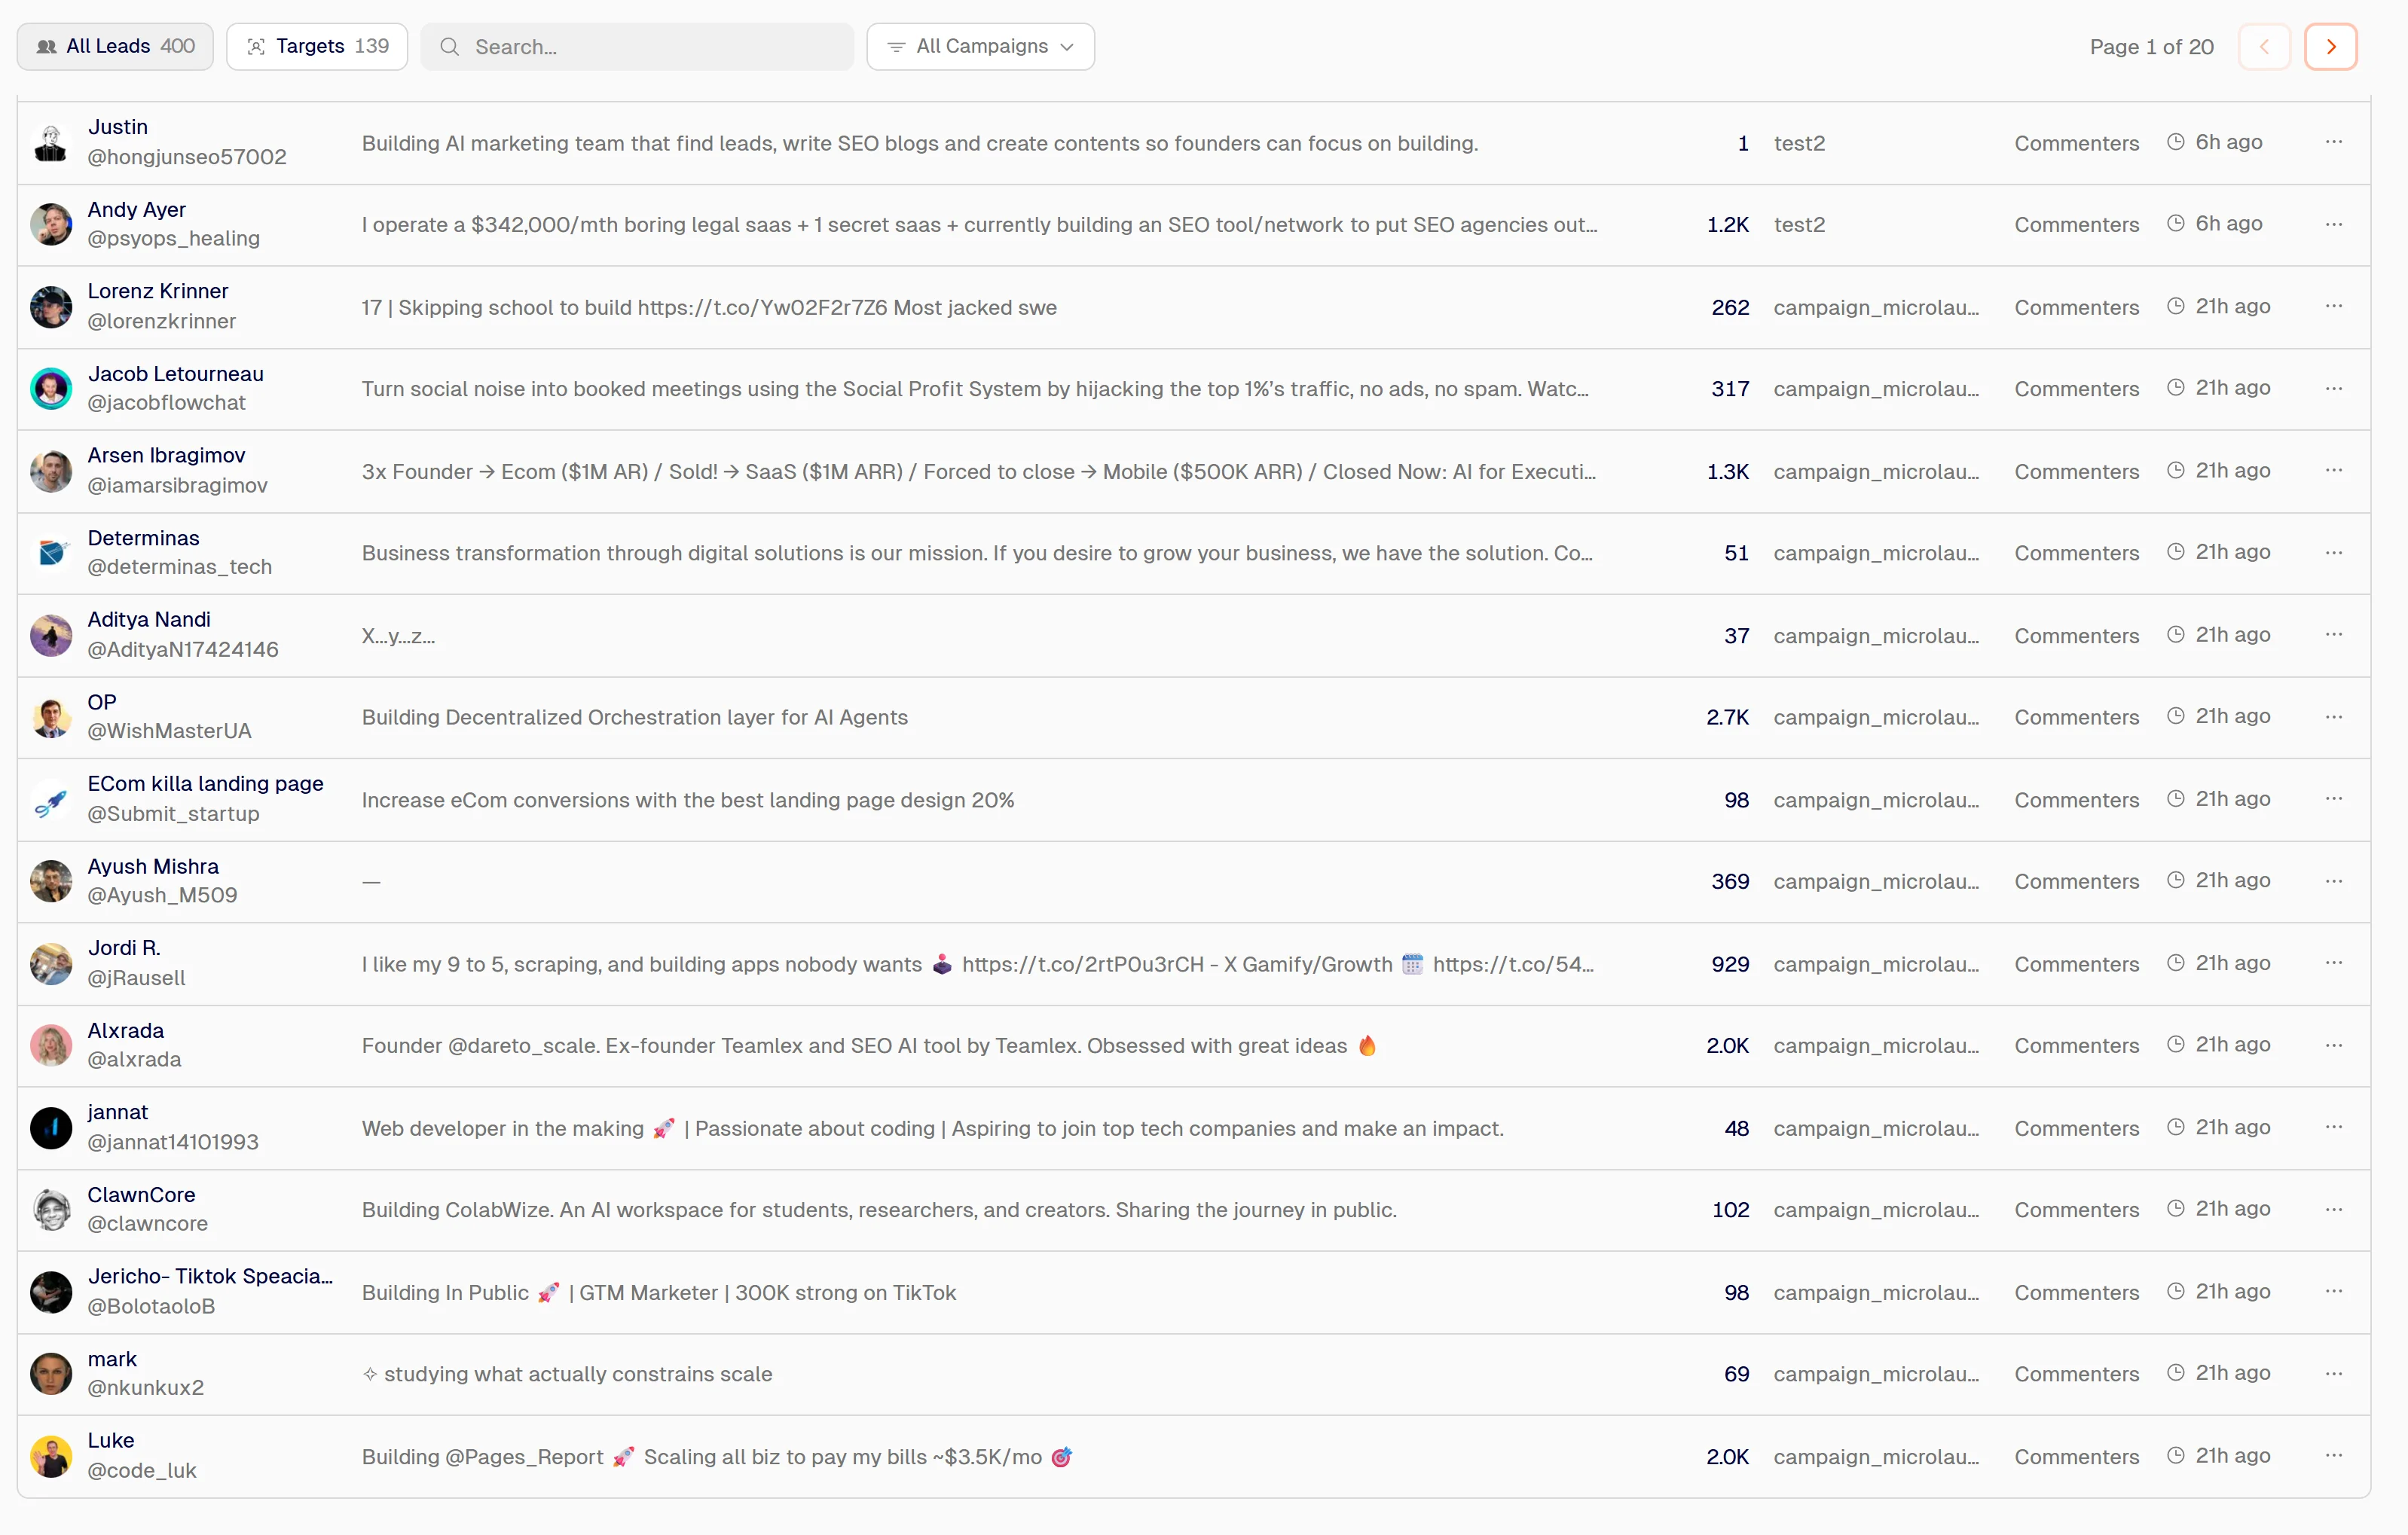Open row actions menu for Alxrada

2333,1045
